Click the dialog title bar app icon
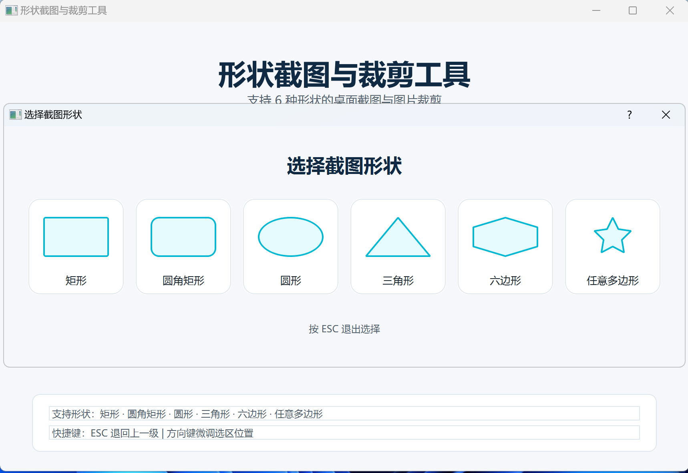This screenshot has height=473, width=688. coord(15,115)
